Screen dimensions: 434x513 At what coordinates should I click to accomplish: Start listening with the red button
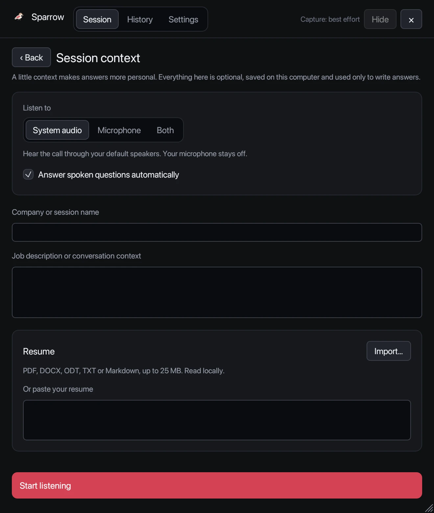[217, 485]
